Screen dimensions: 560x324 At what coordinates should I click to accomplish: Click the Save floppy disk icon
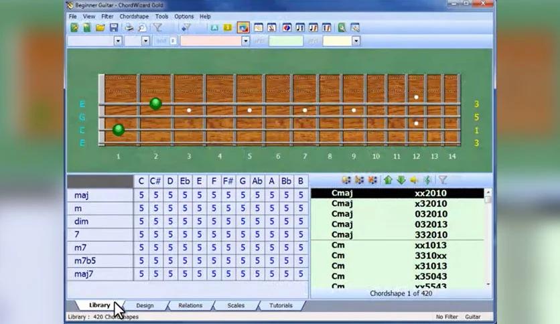113,27
